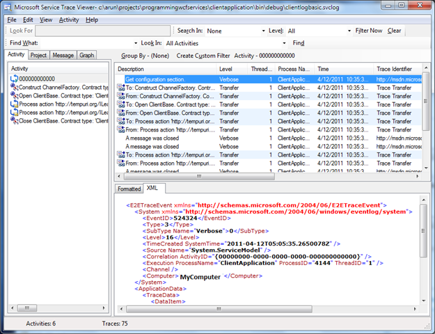Screen dimensions: 435x334
Task: Sort by the Level column header
Action: pos(231,69)
